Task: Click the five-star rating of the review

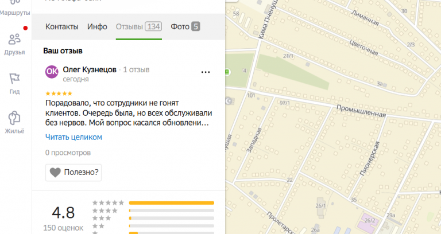Action: (59, 93)
